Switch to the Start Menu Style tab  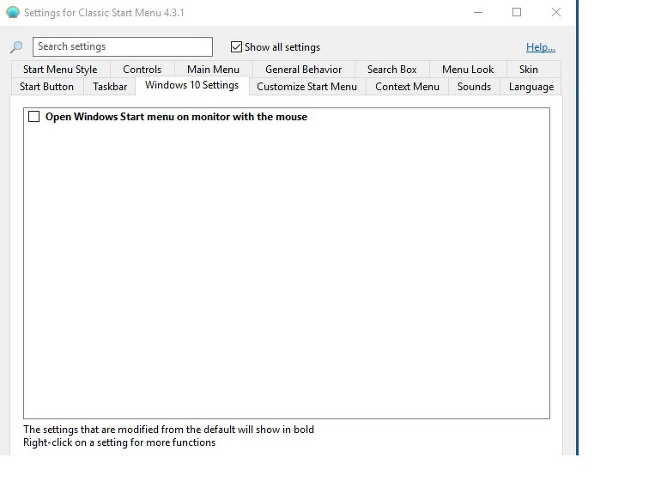60,70
